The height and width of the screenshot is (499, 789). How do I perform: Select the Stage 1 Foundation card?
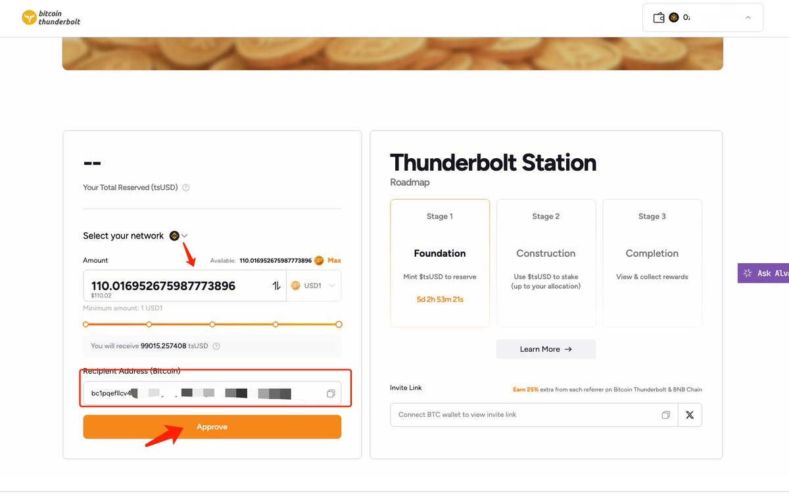pos(440,263)
